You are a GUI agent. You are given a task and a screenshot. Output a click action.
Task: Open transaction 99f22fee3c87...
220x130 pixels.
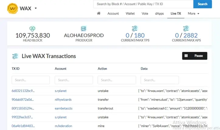tap(22, 117)
